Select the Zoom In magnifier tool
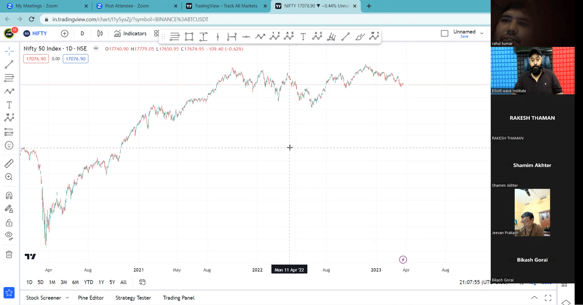Image resolution: width=583 pixels, height=305 pixels. [x=9, y=177]
